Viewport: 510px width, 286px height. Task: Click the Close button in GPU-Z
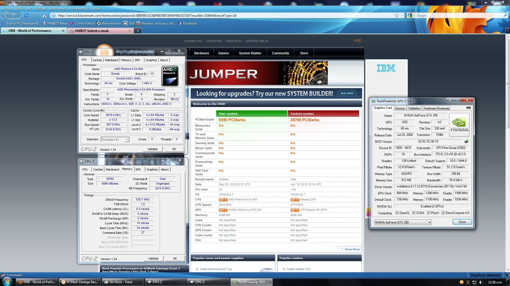click(462, 222)
